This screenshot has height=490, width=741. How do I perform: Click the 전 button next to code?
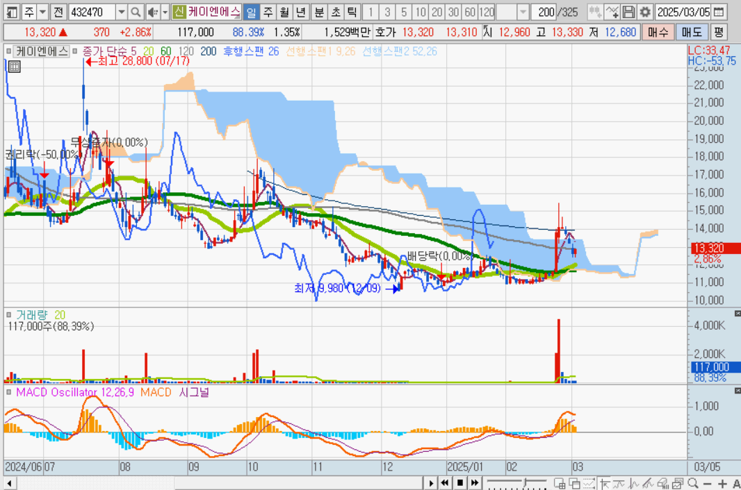click(58, 12)
